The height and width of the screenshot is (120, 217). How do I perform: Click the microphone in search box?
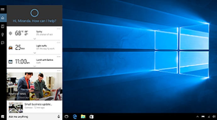[x=59, y=117]
